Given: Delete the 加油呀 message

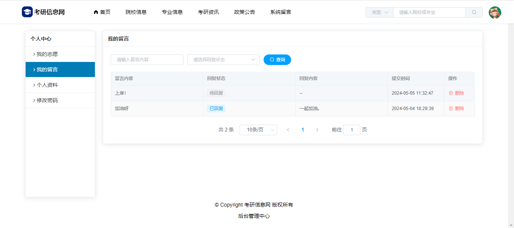Looking at the screenshot, I should (x=456, y=109).
